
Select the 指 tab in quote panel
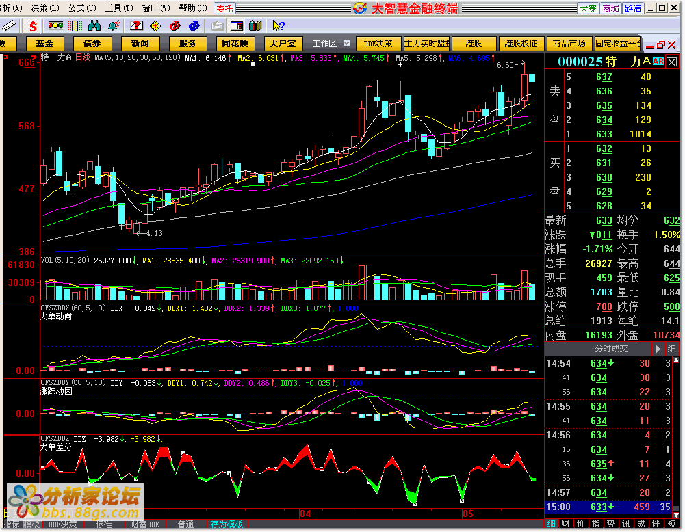595,524
